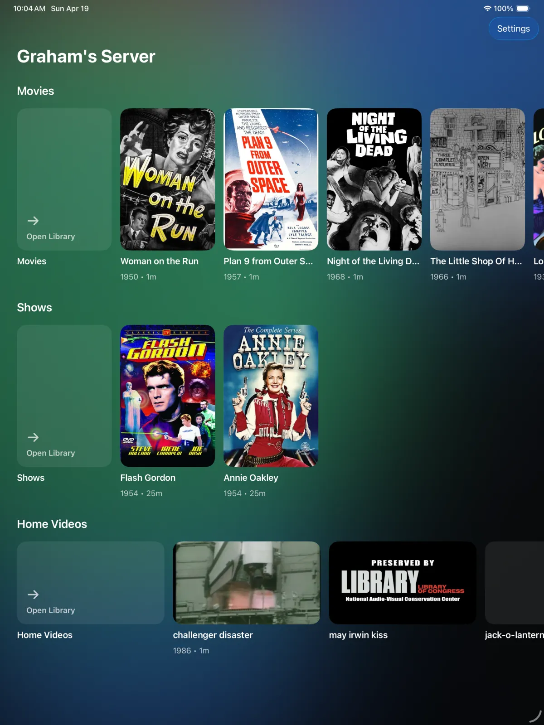Click Movies label under the library card
The height and width of the screenshot is (725, 544).
point(32,261)
